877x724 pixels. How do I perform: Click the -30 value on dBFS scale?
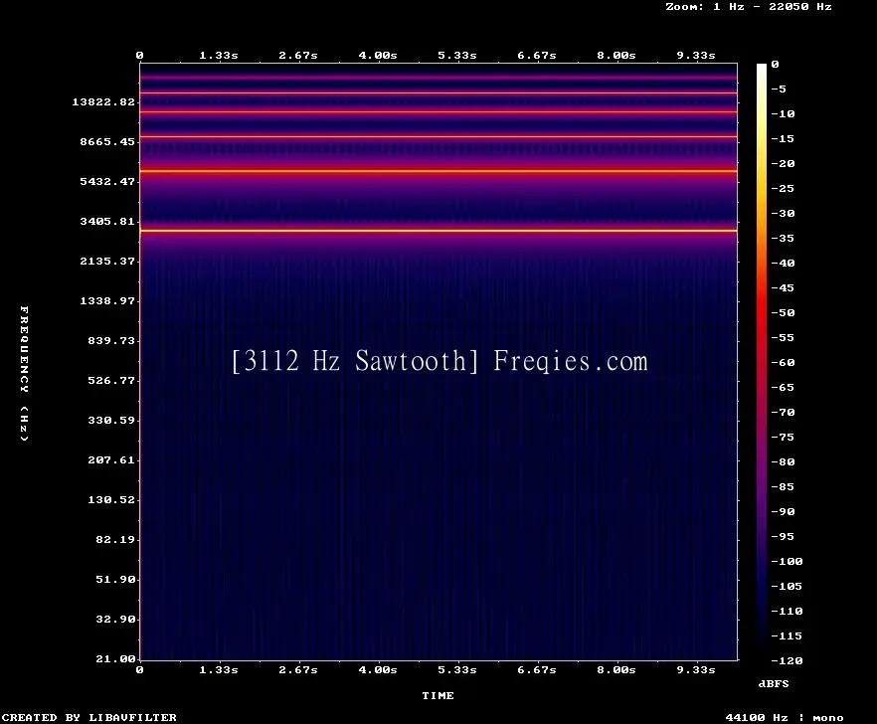click(x=783, y=213)
